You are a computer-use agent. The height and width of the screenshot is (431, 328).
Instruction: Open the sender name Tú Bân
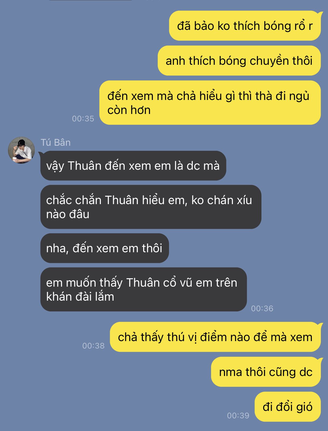pos(56,143)
